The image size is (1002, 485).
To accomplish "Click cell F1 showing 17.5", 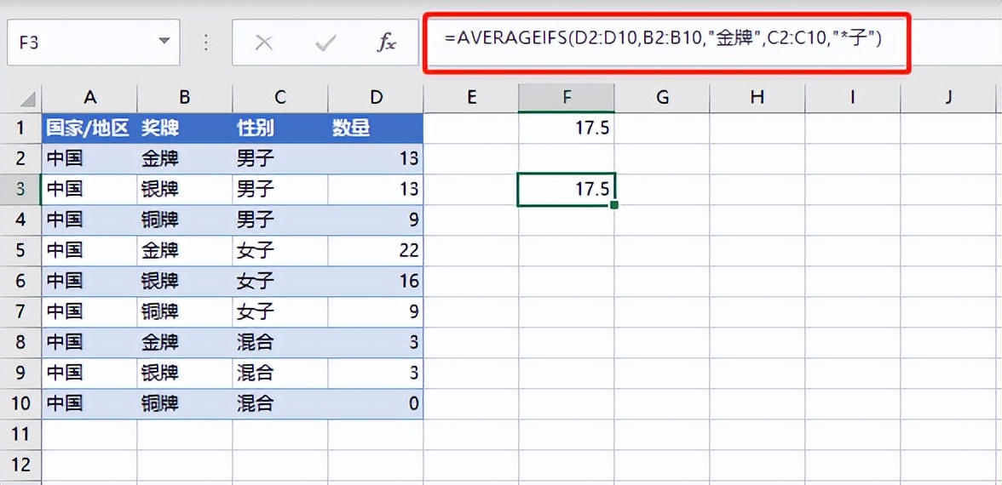I will (566, 128).
